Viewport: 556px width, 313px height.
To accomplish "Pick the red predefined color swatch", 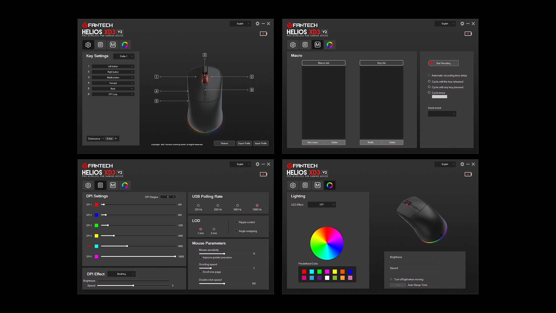I will tap(304, 272).
